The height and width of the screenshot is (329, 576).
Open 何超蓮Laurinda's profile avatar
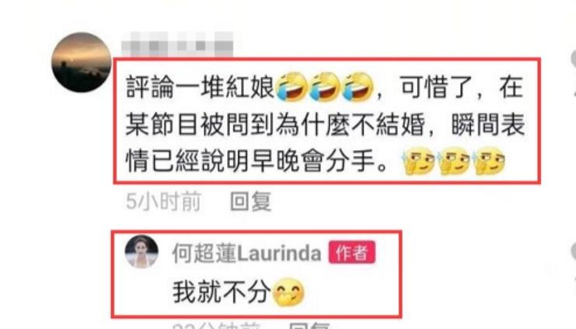141,252
